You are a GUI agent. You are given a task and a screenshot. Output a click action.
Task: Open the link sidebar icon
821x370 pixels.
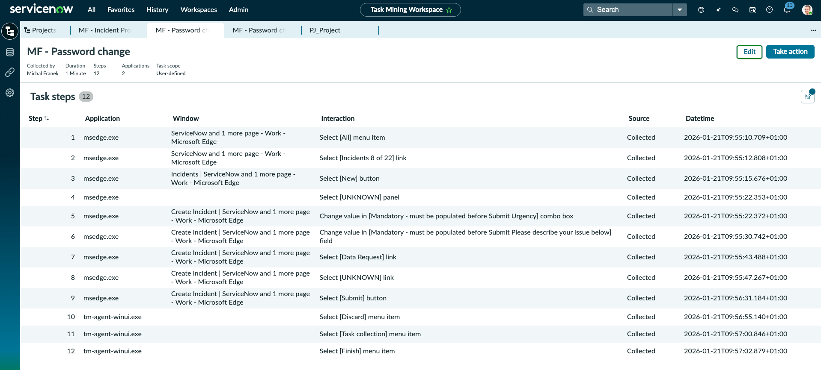(x=10, y=72)
